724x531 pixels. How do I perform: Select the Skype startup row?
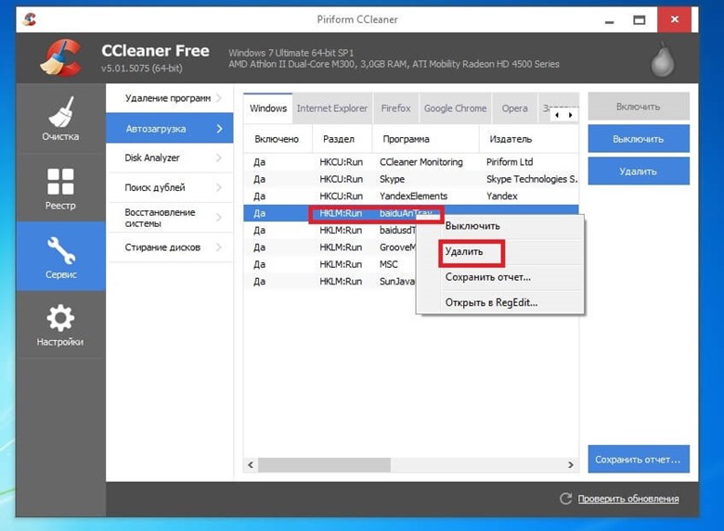click(411, 179)
